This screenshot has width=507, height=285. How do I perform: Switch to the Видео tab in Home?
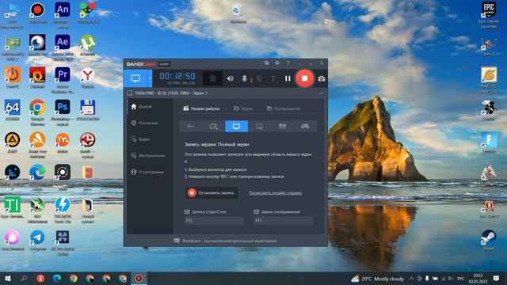click(x=243, y=108)
